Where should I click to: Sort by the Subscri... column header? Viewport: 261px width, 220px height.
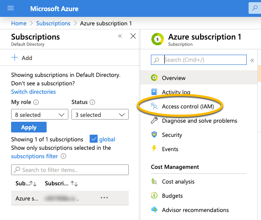pyautogui.click(x=61, y=183)
